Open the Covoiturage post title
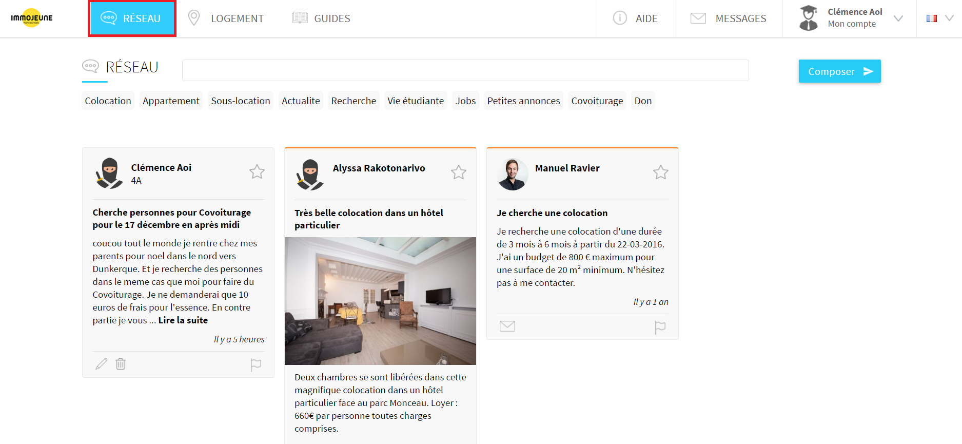 click(172, 219)
